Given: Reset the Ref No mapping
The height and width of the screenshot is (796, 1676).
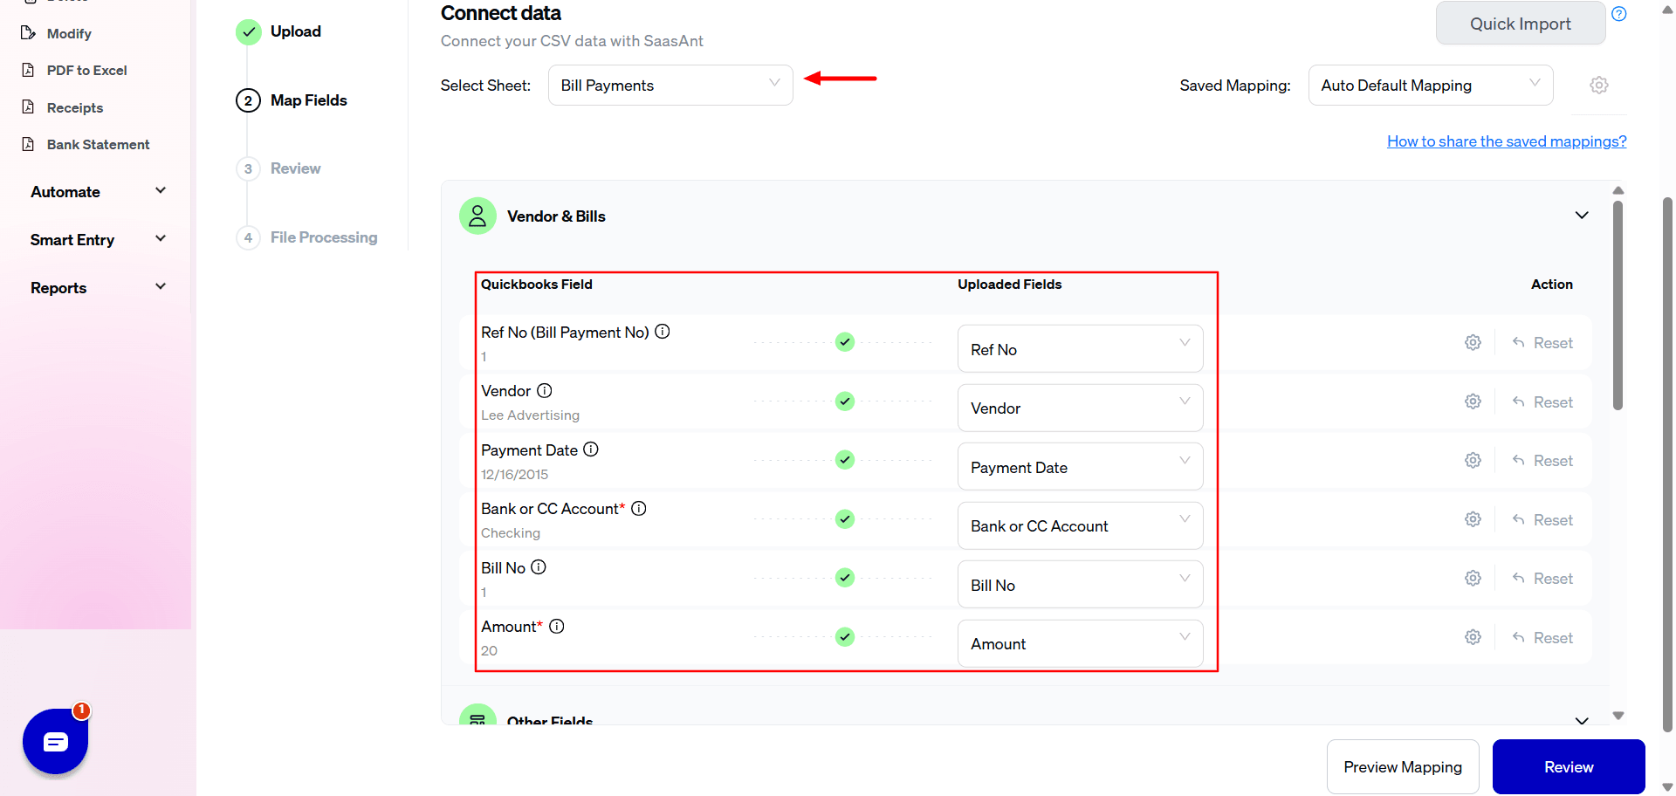Looking at the screenshot, I should pos(1542,343).
